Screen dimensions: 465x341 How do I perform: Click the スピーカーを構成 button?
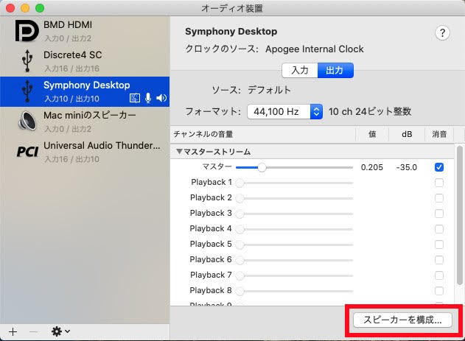click(402, 320)
